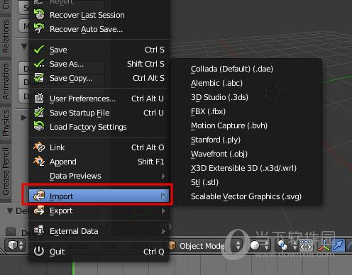Click the Recover Last Session icon
The image size is (352, 275).
point(39,14)
